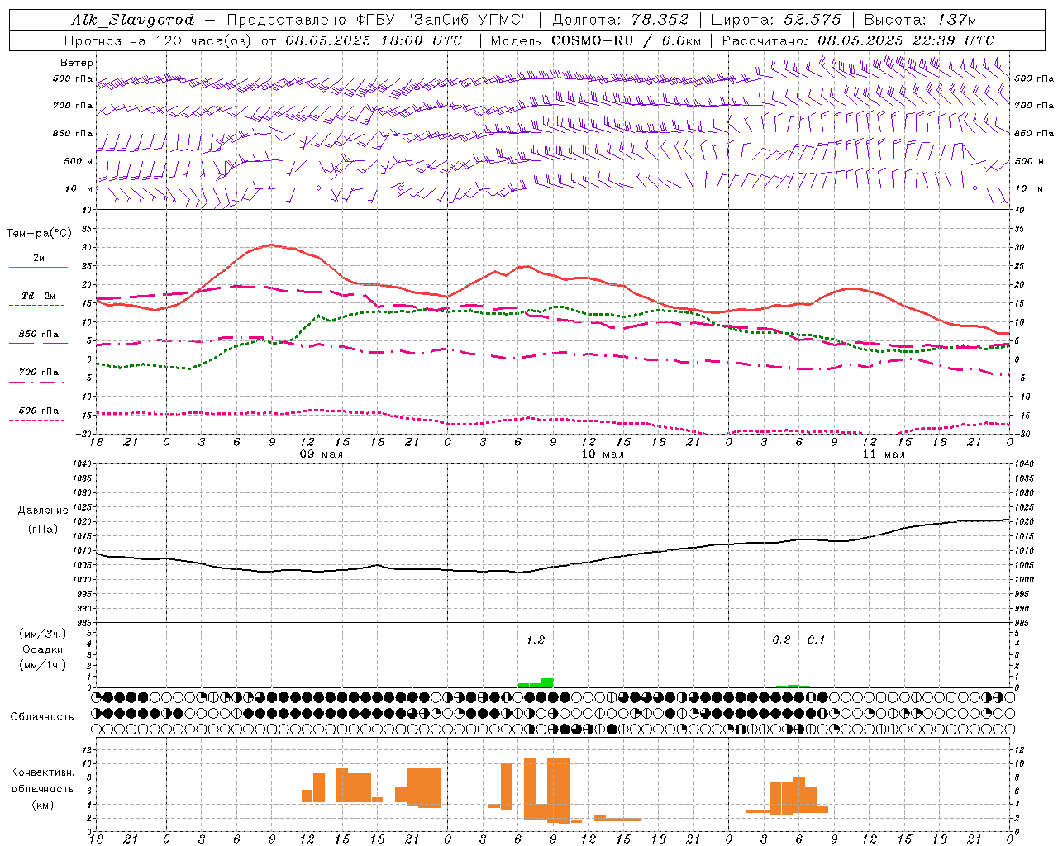This screenshot has width=1058, height=846.
Task: Click the station name Alk_Slavgorod in header
Action: point(133,20)
